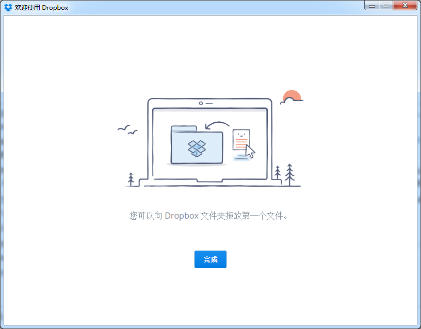Minimize the Dropbox welcome window
The image size is (421, 329).
pyautogui.click(x=371, y=5)
